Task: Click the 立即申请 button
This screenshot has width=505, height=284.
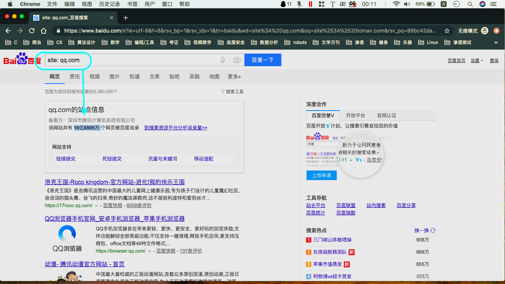Action: (x=322, y=175)
